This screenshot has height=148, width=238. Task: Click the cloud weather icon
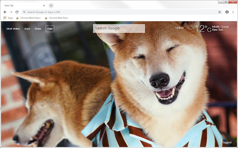pos(190,28)
